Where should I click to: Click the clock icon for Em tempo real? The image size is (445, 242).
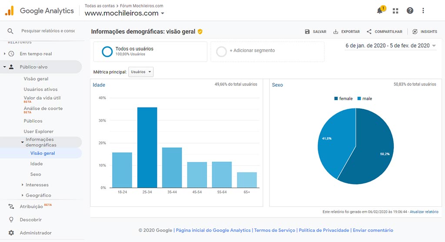[11, 53]
